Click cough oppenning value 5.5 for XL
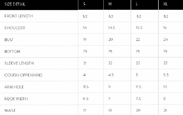 tap(166, 75)
